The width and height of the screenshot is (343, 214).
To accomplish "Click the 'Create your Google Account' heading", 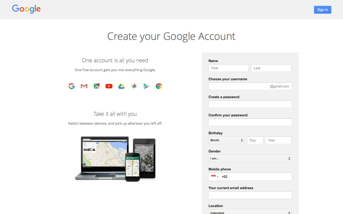I will (x=171, y=36).
